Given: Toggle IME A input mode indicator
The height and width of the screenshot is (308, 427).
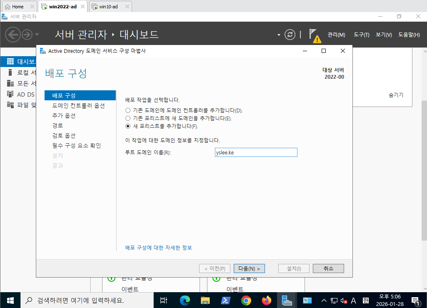Looking at the screenshot, I should coord(354,301).
